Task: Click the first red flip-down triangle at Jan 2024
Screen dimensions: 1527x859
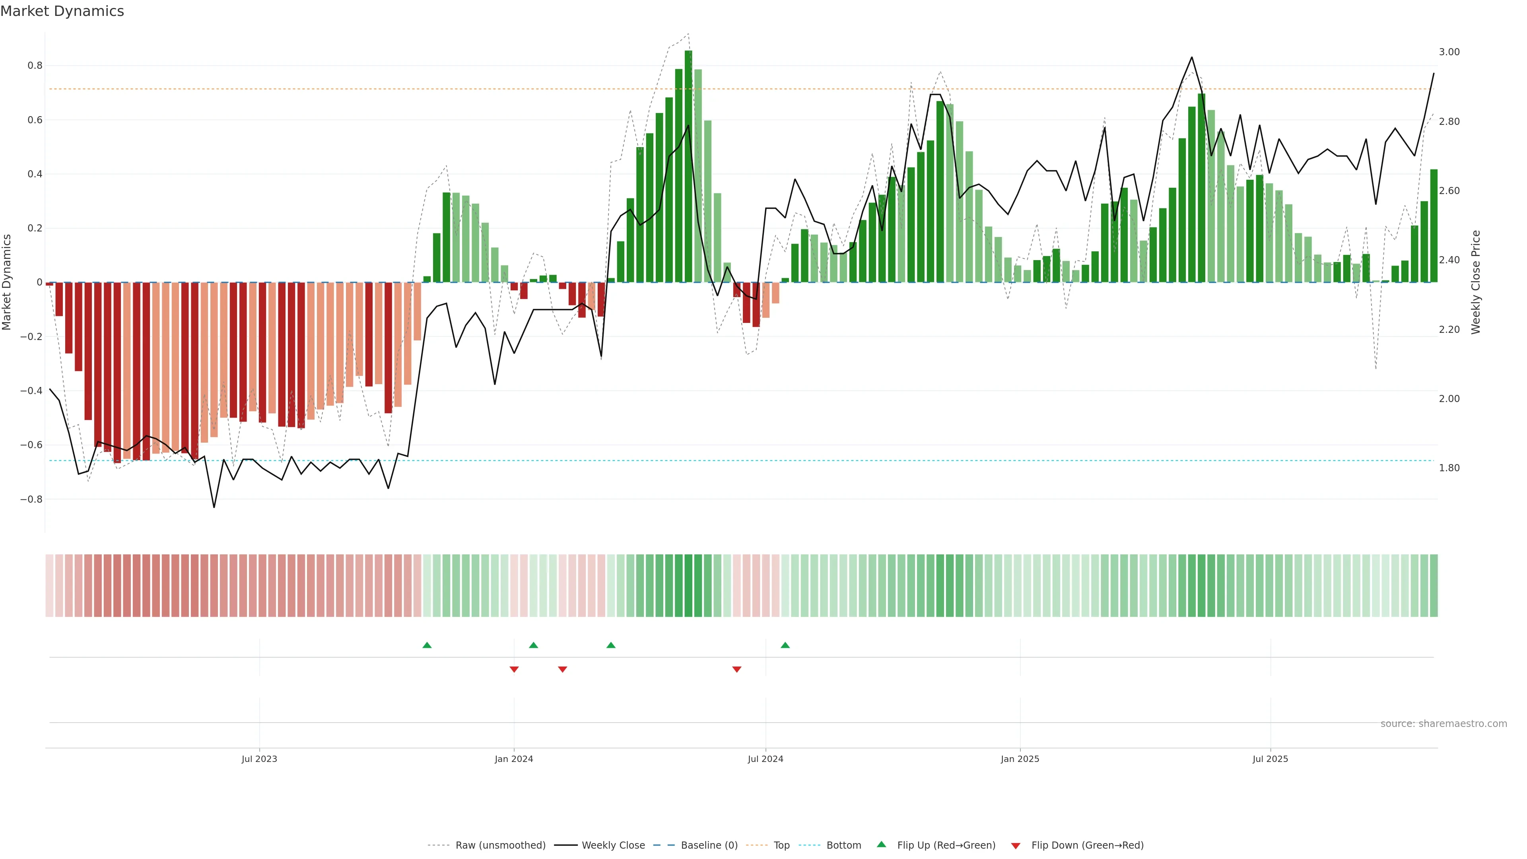Action: click(514, 669)
